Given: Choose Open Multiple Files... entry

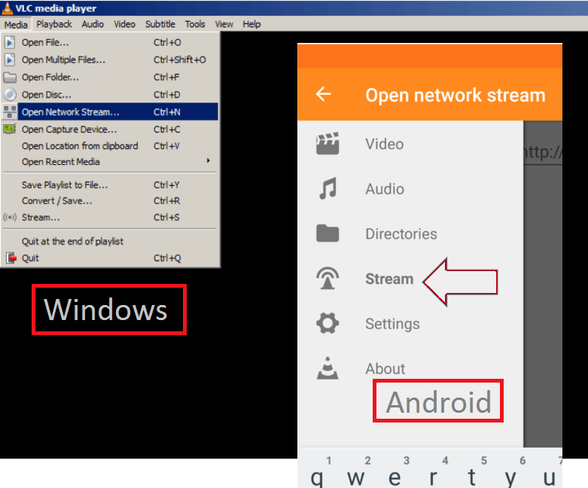Looking at the screenshot, I should click(109, 59).
